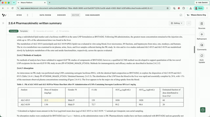Click Generate all content button
Image resolution: width=210 pixels, height=117 pixels.
(x=43, y=31)
